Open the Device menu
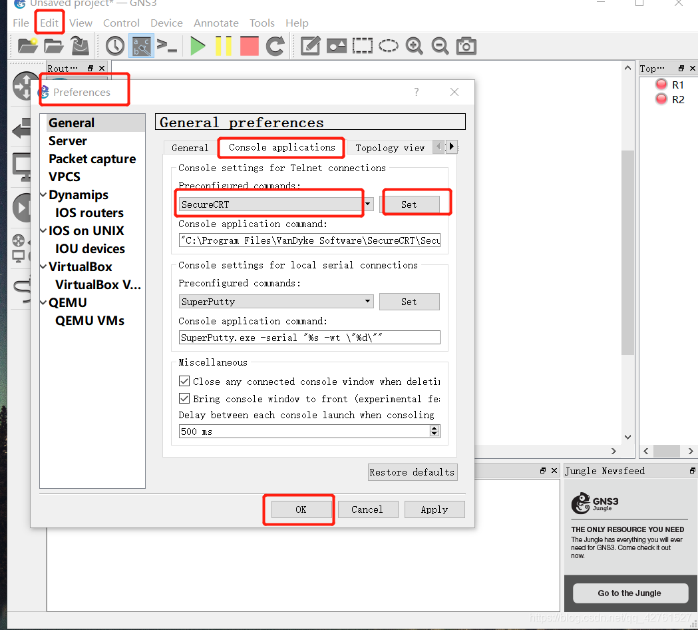Screen dimensions: 698x630 166,23
